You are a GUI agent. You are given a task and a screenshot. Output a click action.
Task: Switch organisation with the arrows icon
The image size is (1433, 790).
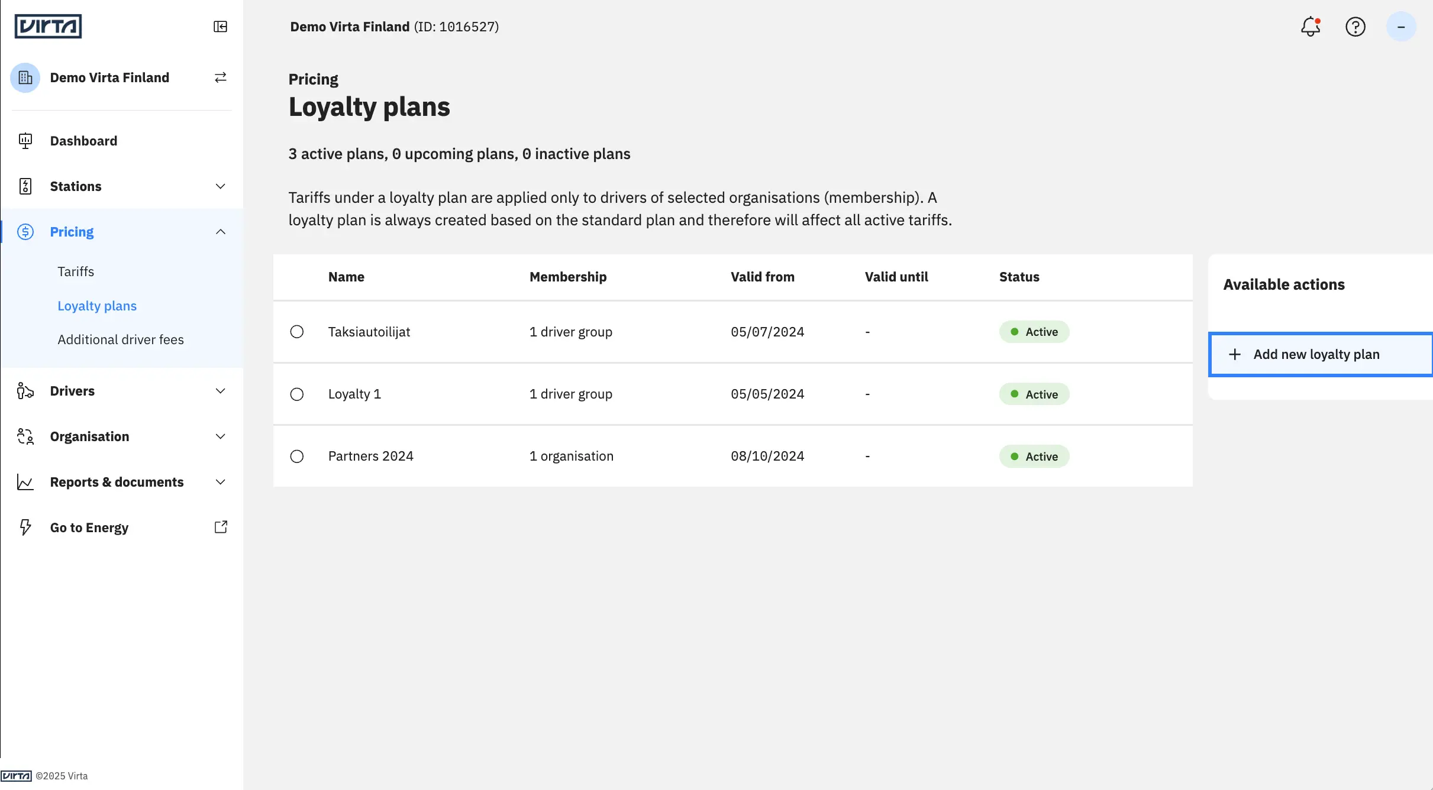pyautogui.click(x=220, y=77)
